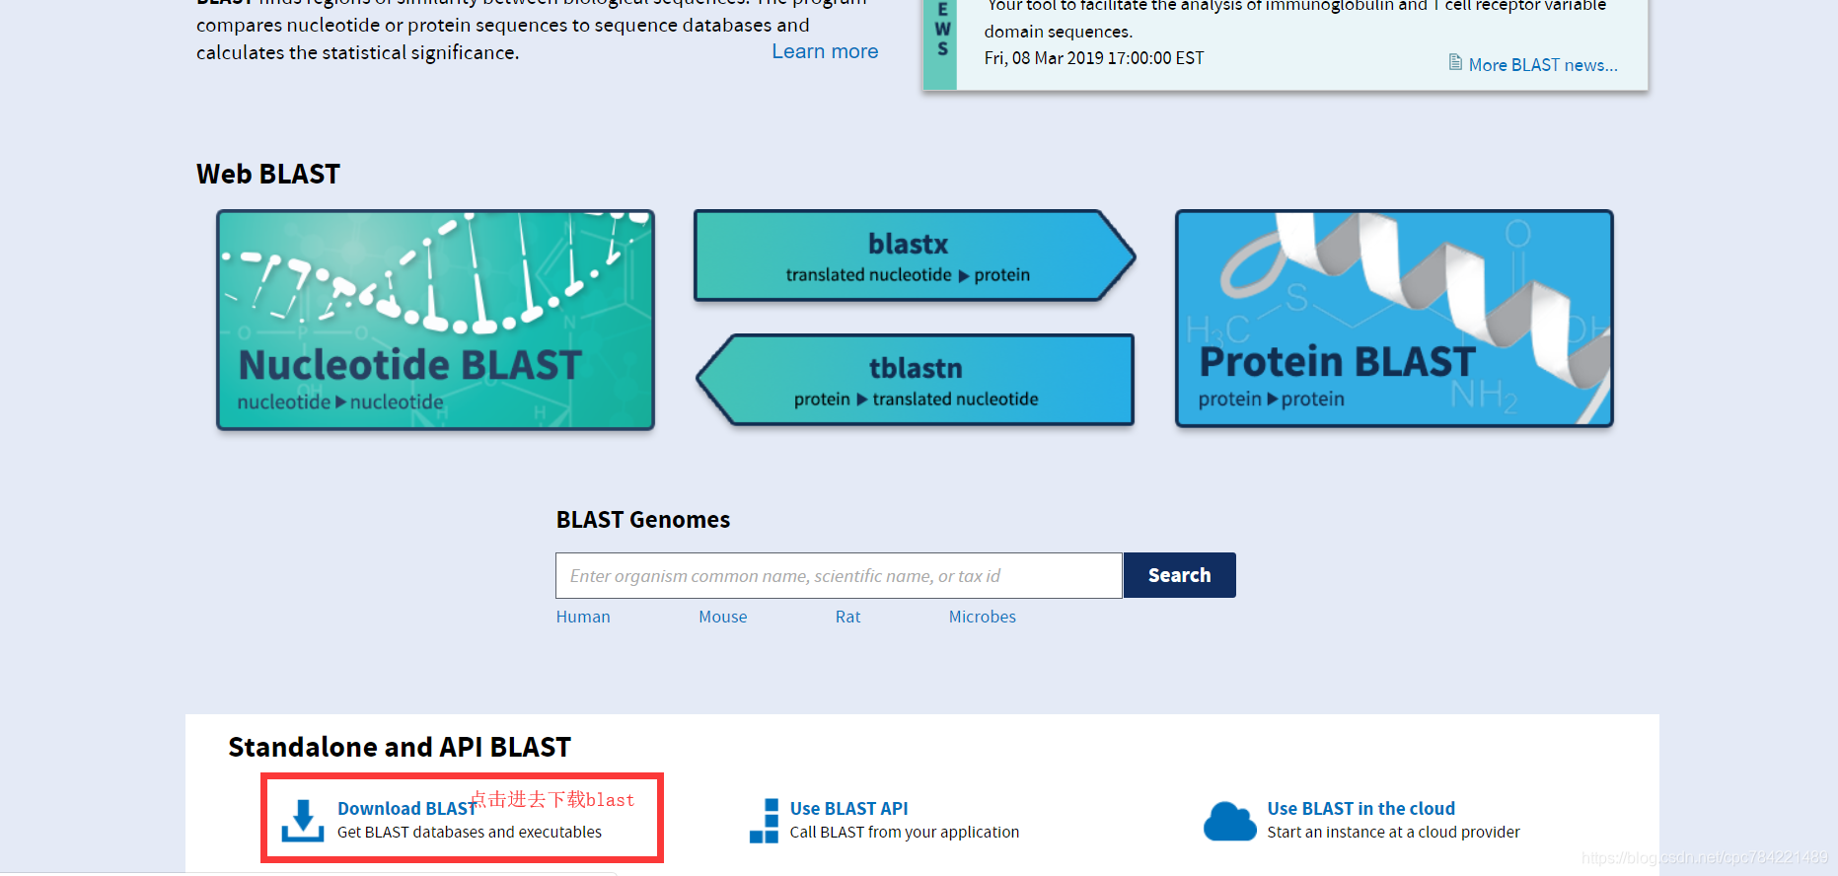Image resolution: width=1838 pixels, height=876 pixels.
Task: Open the Use BLAST API link
Action: [x=848, y=809]
